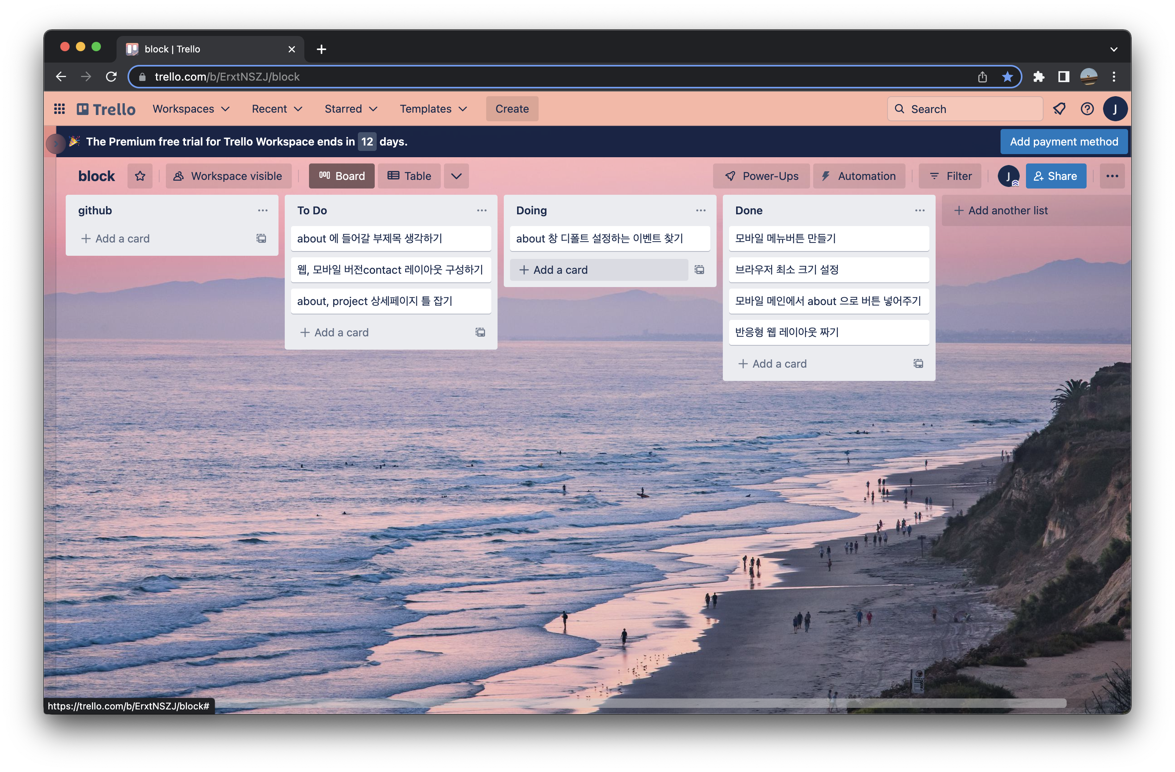Open the Recent menu
This screenshot has width=1175, height=772.
[x=277, y=109]
